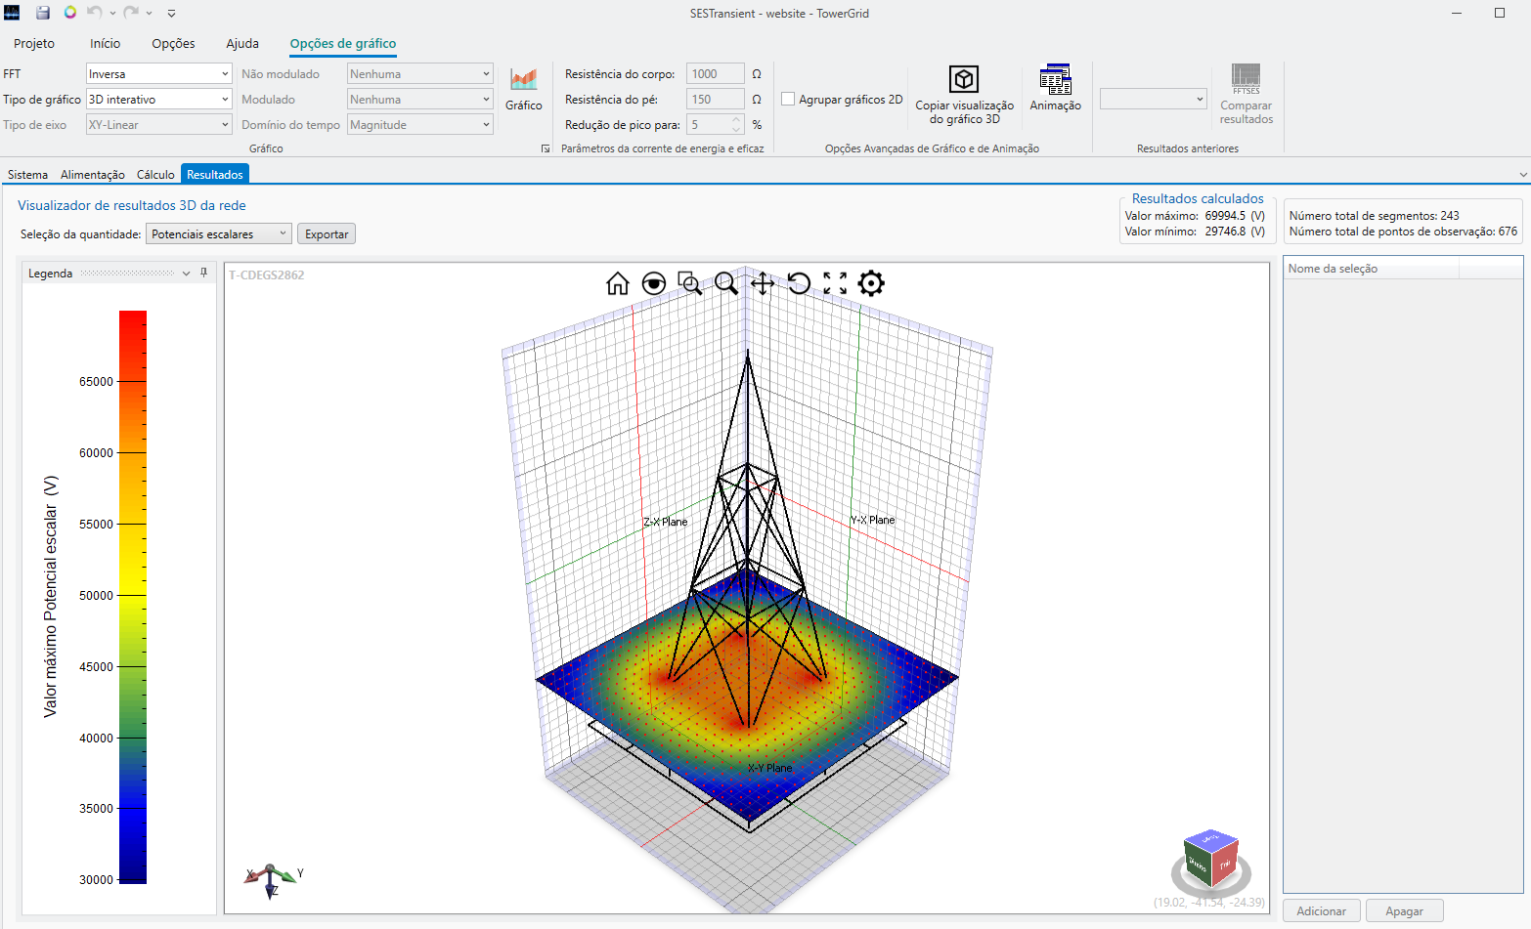This screenshot has height=929, width=1531.
Task: Select the zoom-to-region tool icon
Action: pyautogui.click(x=689, y=283)
